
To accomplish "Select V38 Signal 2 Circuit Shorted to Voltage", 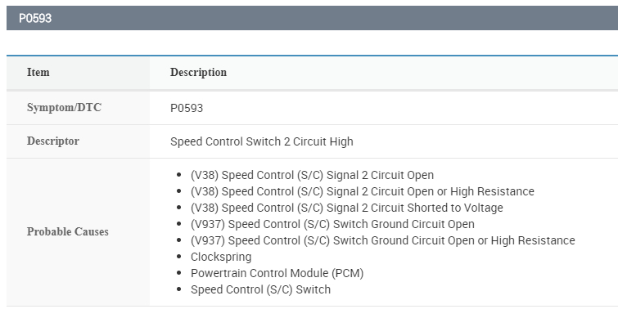I will pyautogui.click(x=346, y=208).
